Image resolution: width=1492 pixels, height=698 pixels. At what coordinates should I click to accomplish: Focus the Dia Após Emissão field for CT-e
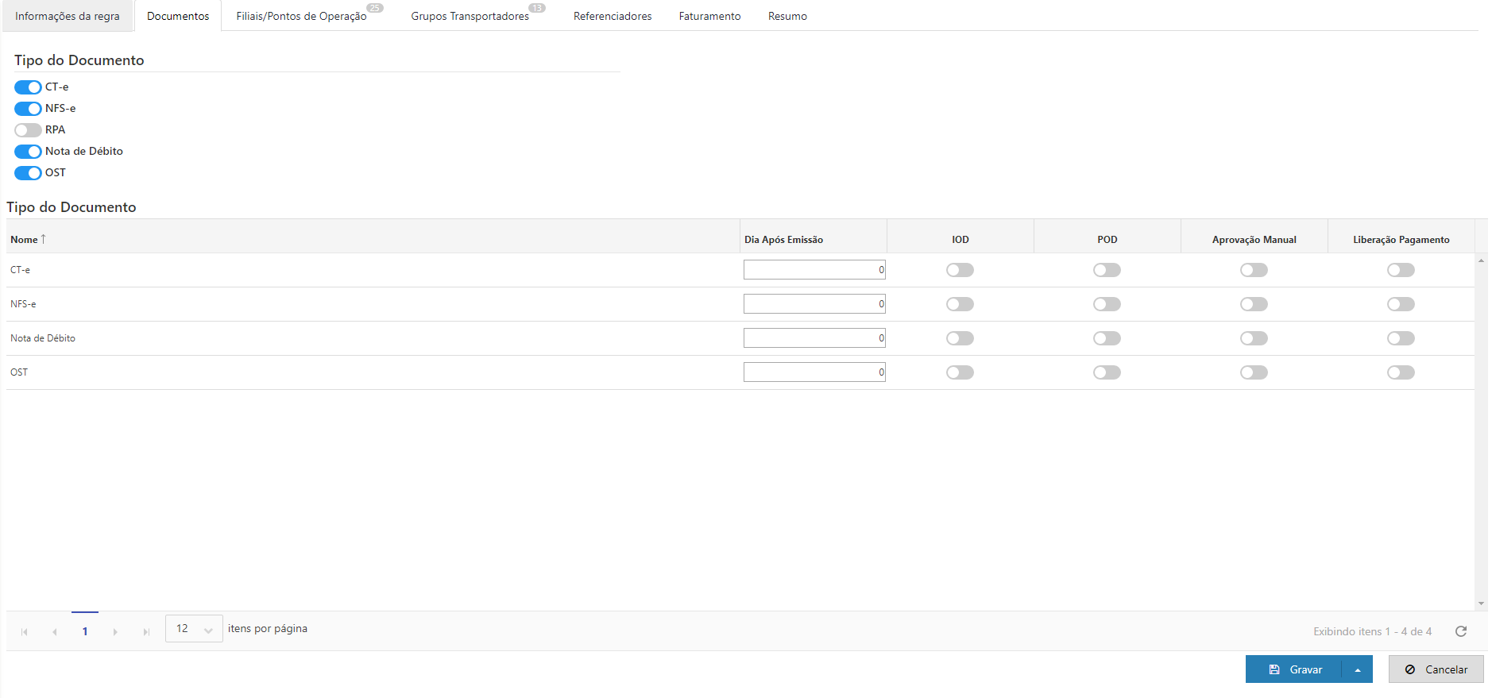point(814,270)
